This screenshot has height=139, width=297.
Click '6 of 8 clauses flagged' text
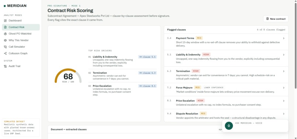coord(271,30)
